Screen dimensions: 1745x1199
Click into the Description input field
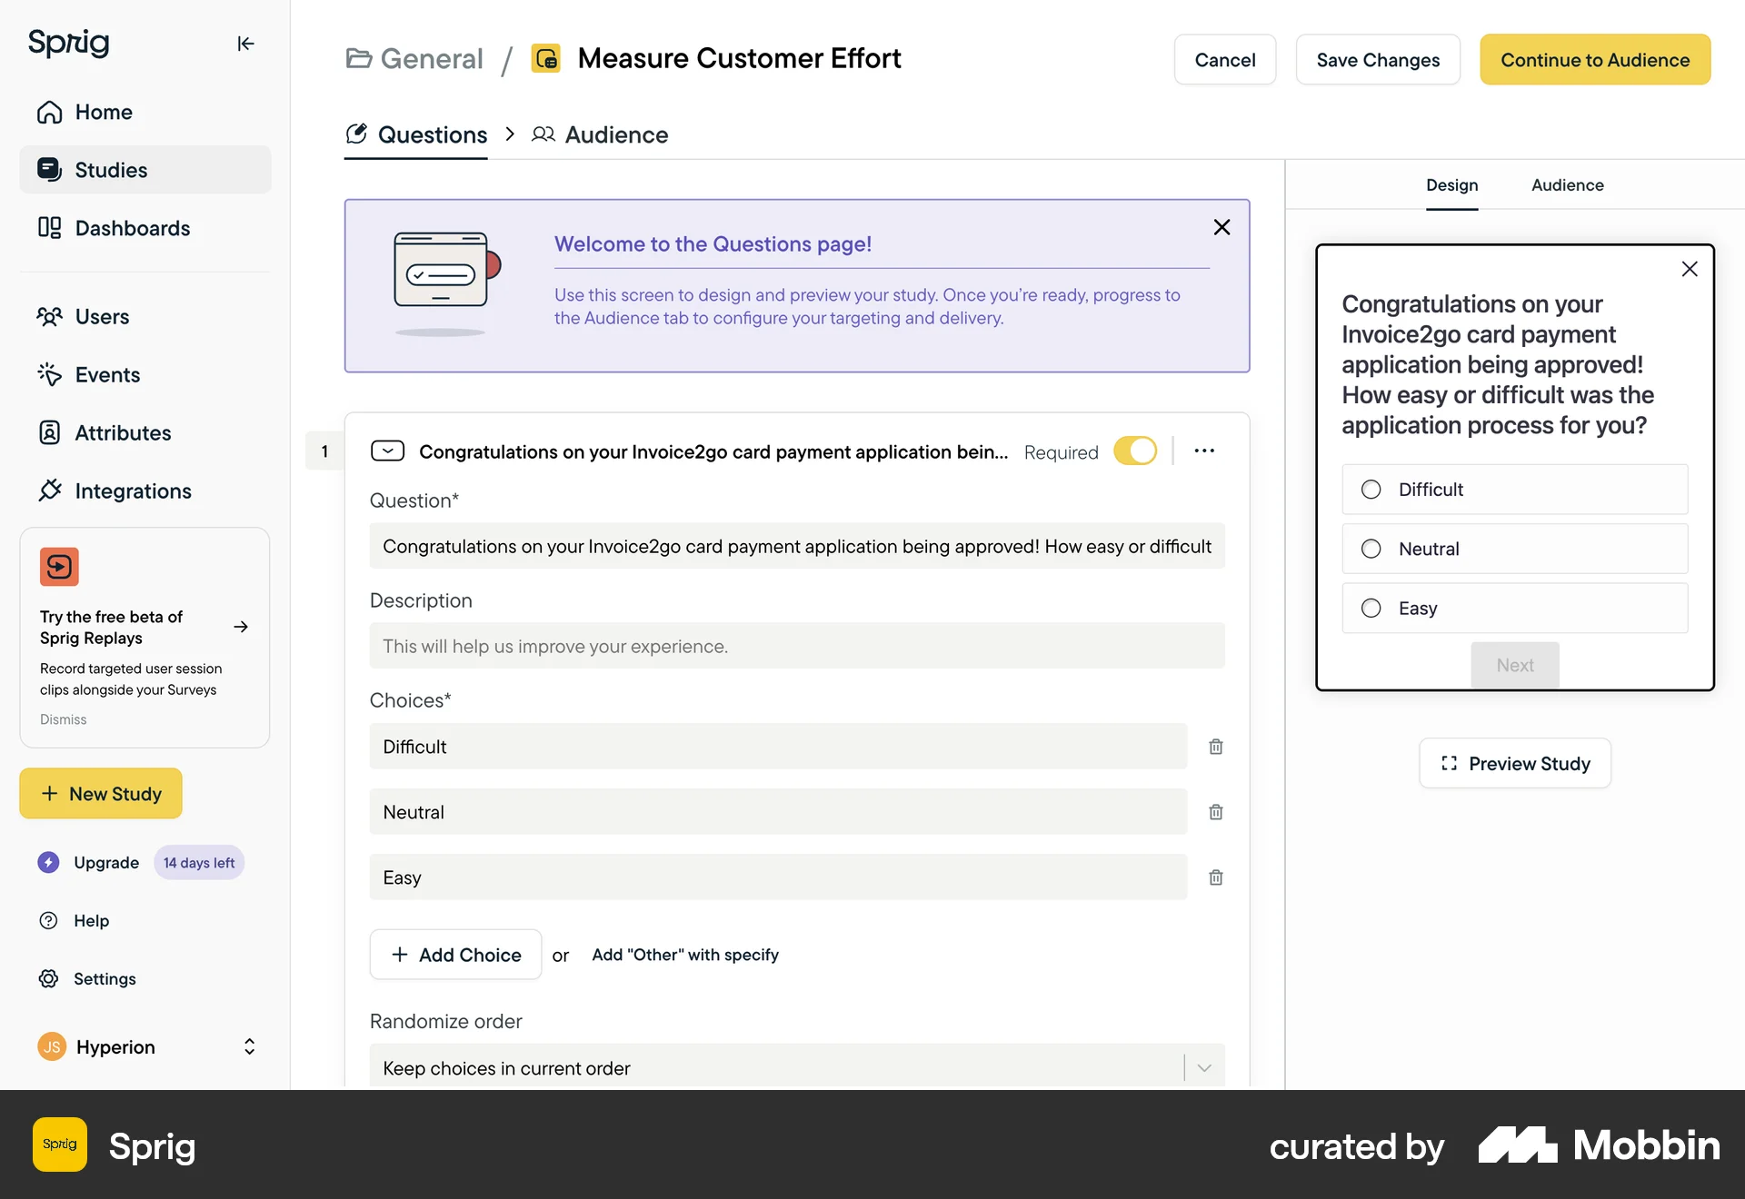point(796,647)
